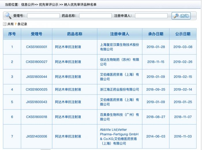Click handling date 2019-01-28
The image size is (202, 150).
pos(156,47)
